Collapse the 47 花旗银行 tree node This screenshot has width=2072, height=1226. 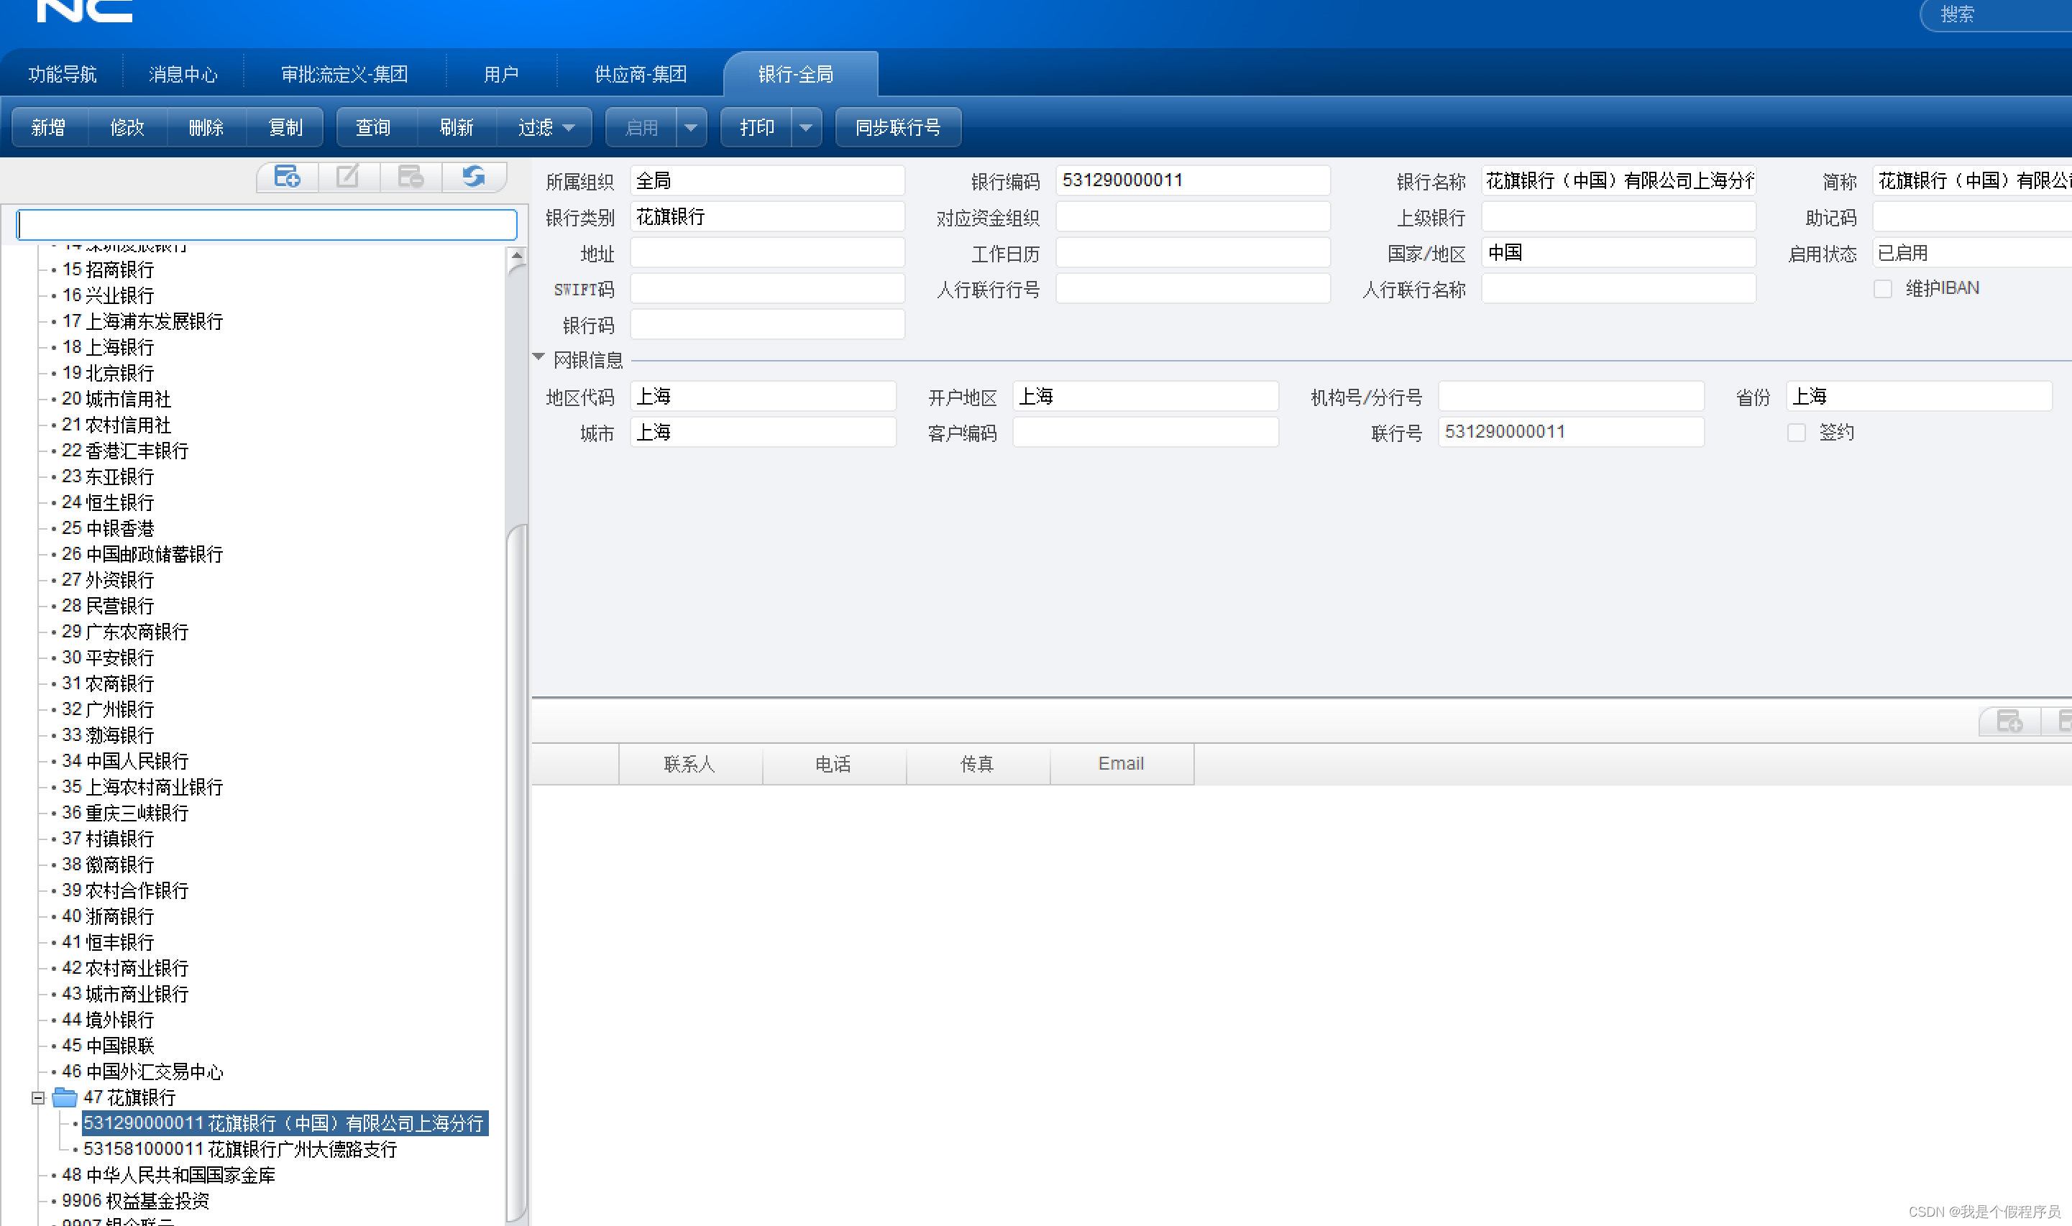click(37, 1098)
